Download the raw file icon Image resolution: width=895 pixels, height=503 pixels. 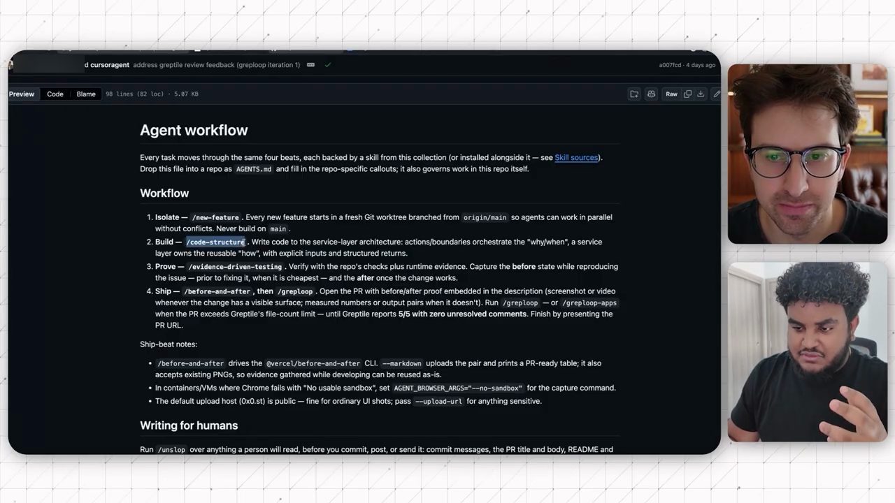pyautogui.click(x=701, y=94)
